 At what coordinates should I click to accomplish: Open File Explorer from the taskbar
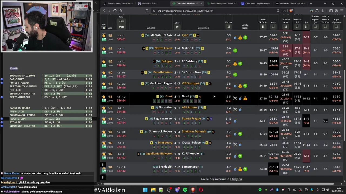[x=153, y=190]
